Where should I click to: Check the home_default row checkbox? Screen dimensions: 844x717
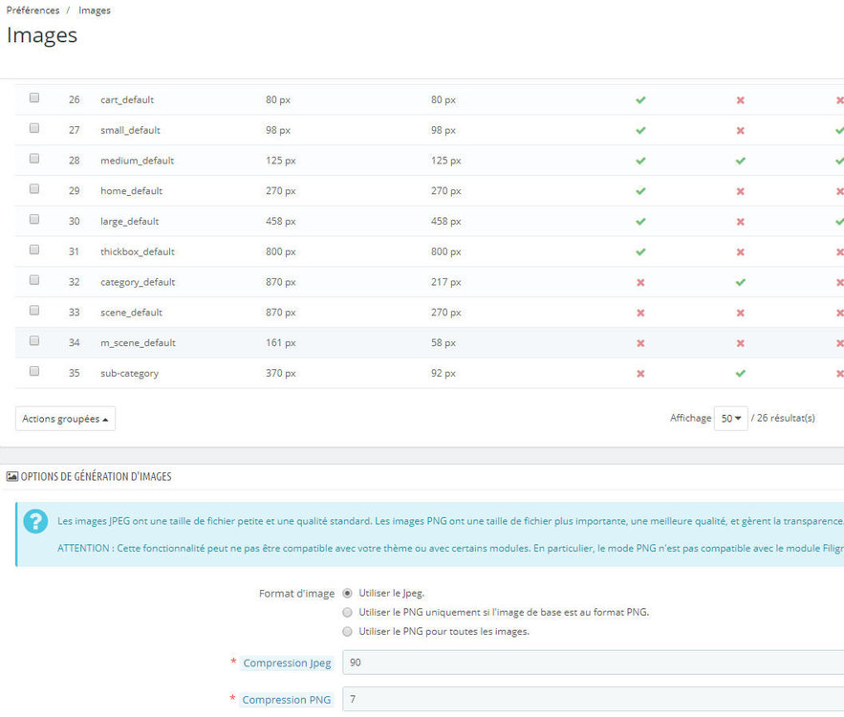[x=34, y=189]
